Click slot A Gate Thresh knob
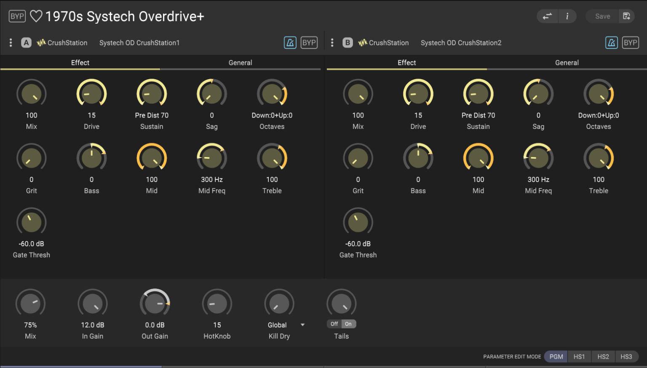Image resolution: width=647 pixels, height=368 pixels. 32,222
